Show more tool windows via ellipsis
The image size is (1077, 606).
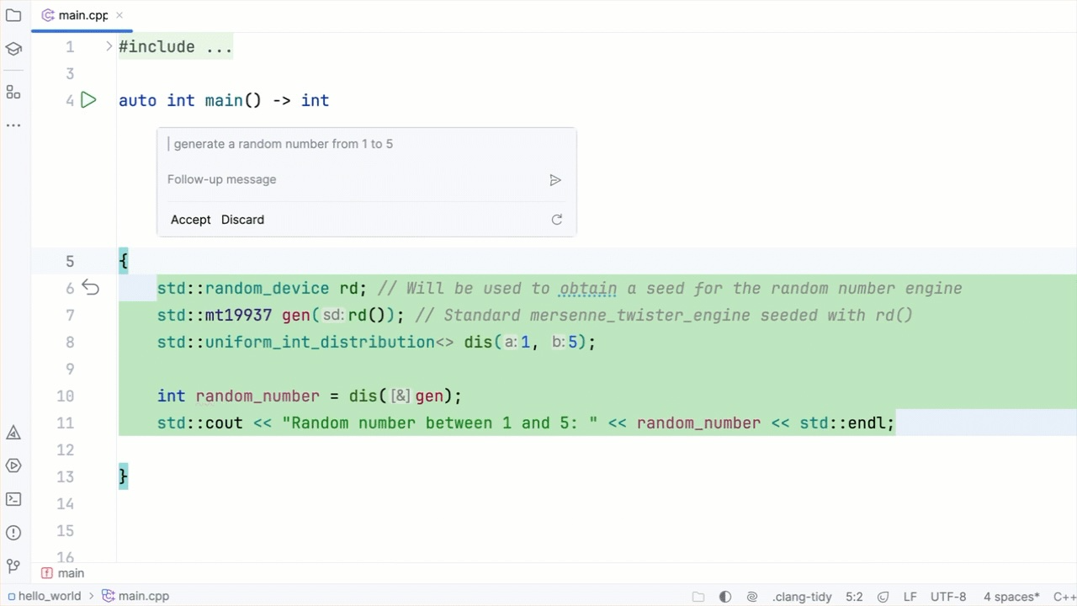pyautogui.click(x=13, y=125)
